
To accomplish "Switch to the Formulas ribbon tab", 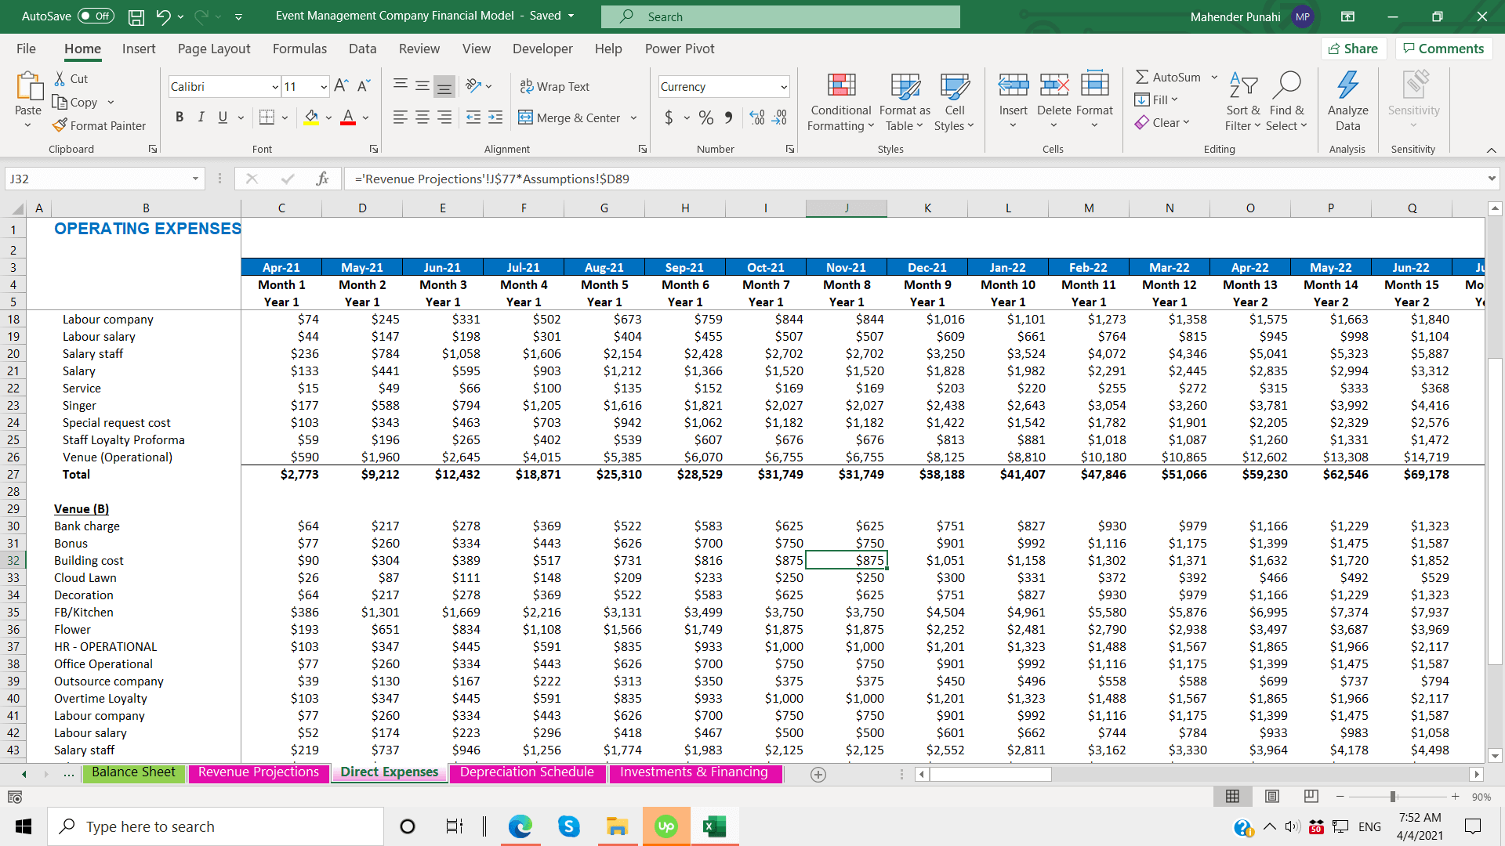I will click(299, 49).
